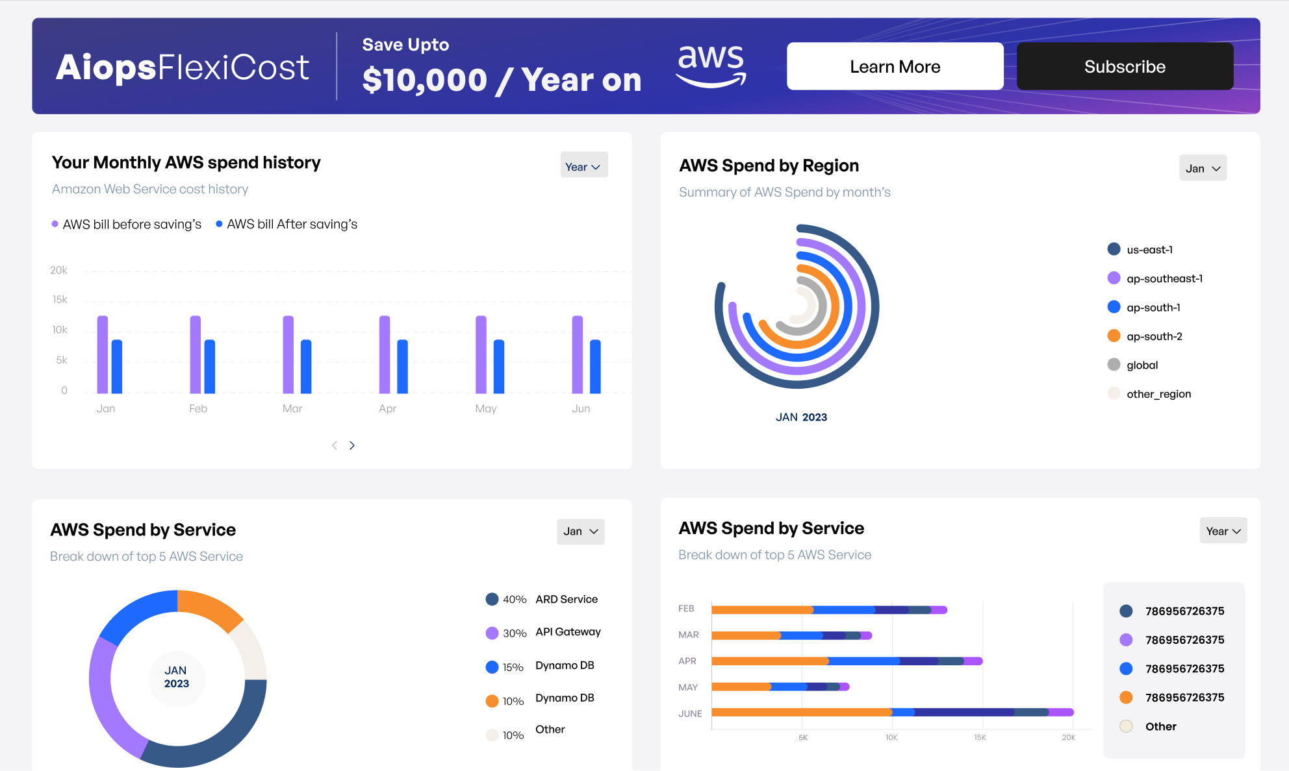Click the MAR stacked bar in service chart
The width and height of the screenshot is (1289, 771).
click(792, 635)
